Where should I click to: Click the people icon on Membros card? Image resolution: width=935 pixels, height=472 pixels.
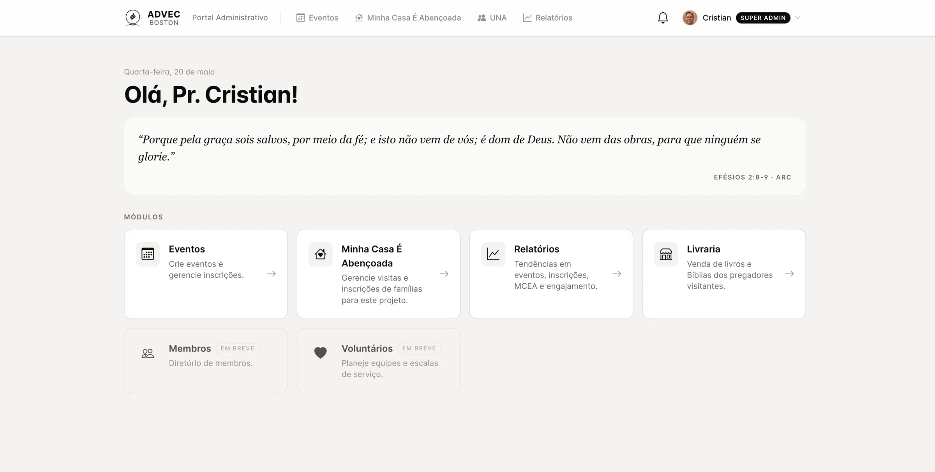148,353
